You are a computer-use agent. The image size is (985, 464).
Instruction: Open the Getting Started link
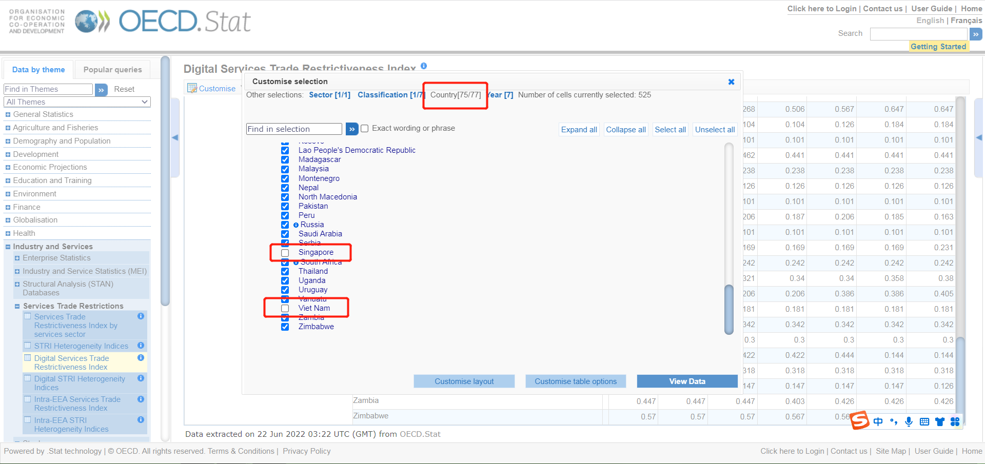pyautogui.click(x=938, y=47)
